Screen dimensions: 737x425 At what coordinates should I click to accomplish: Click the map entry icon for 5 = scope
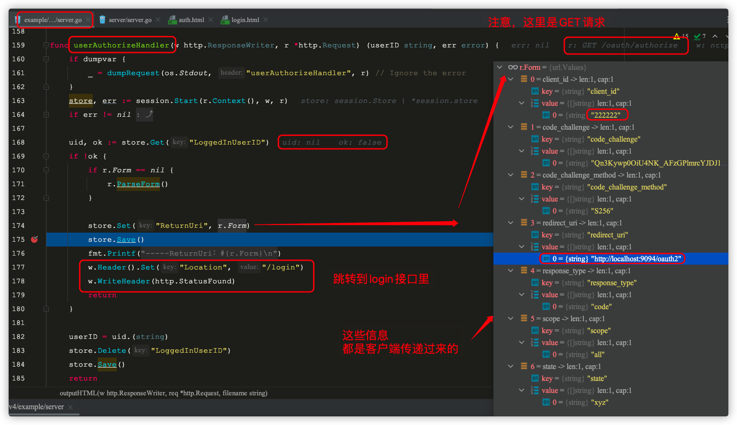pos(524,319)
